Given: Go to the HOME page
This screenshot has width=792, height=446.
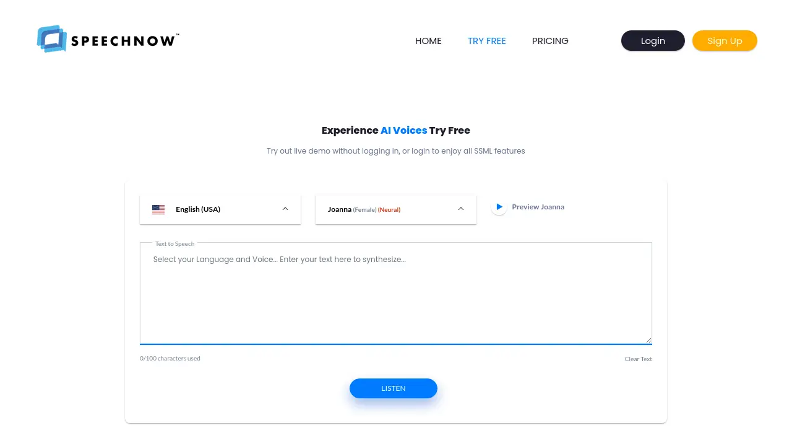Looking at the screenshot, I should pos(428,41).
